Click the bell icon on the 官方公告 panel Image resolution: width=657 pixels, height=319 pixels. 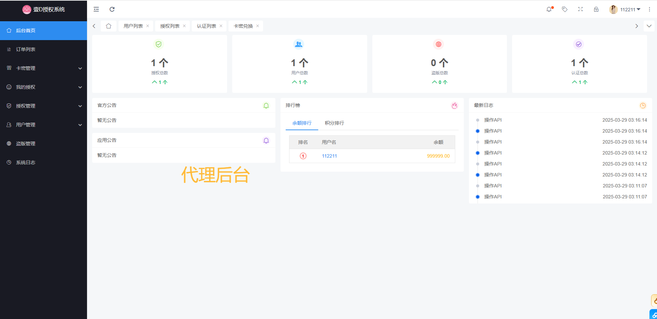[x=266, y=106]
